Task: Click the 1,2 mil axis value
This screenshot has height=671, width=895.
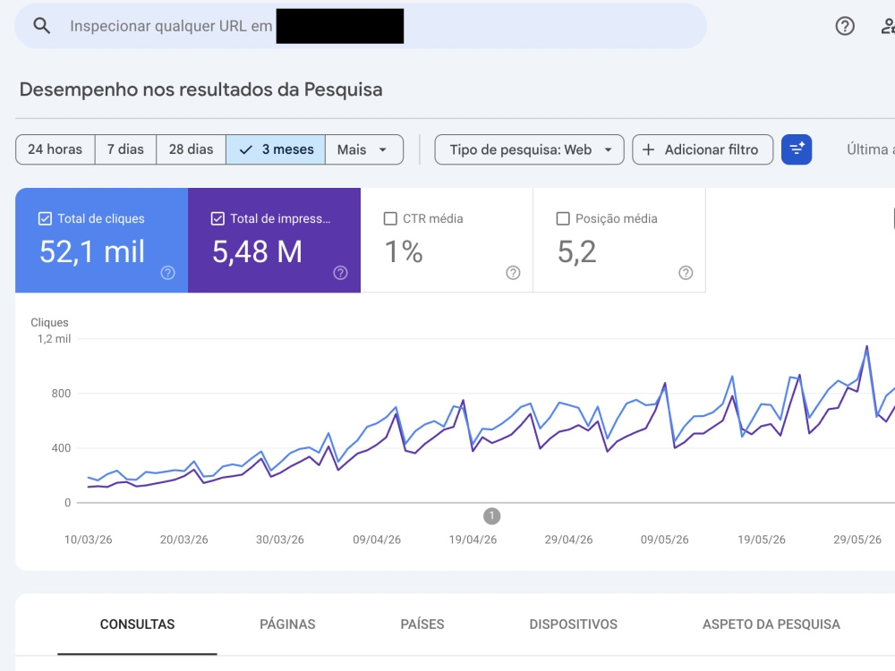Action: pyautogui.click(x=55, y=339)
